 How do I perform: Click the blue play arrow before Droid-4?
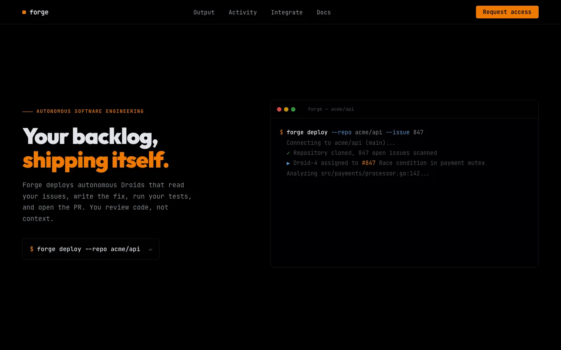point(288,163)
